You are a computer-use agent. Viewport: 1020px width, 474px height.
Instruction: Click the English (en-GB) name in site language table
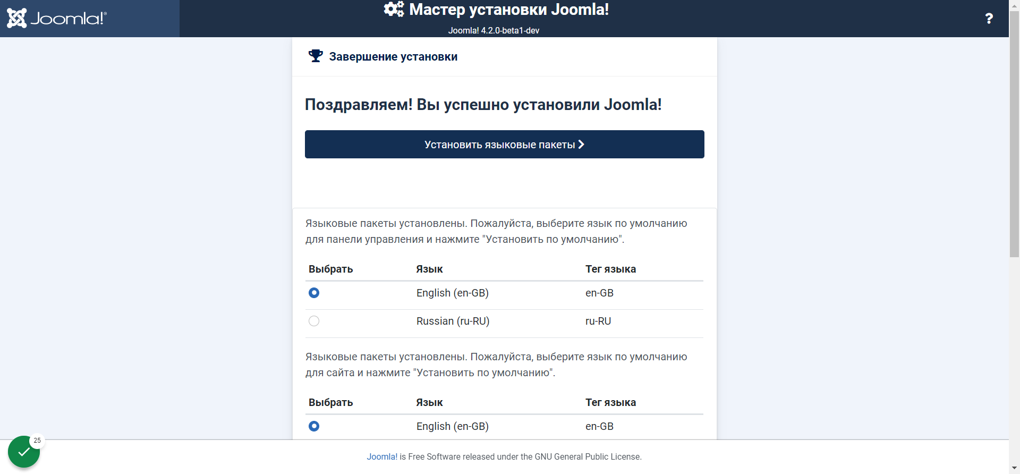coord(453,426)
